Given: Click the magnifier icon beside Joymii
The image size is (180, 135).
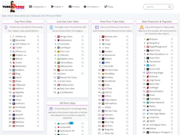Looking at the screenshot, I should 172,65.
